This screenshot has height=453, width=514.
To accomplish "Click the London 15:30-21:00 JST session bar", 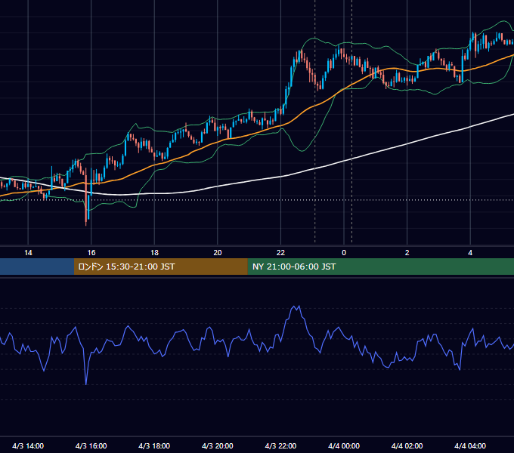I will (x=160, y=267).
